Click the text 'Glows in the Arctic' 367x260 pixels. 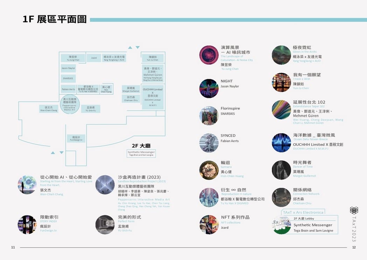tap(305, 52)
